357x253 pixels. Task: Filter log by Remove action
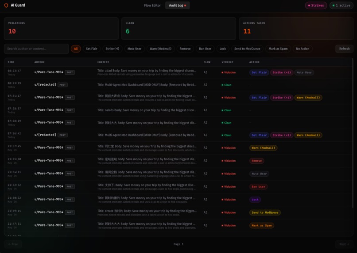coord(185,49)
